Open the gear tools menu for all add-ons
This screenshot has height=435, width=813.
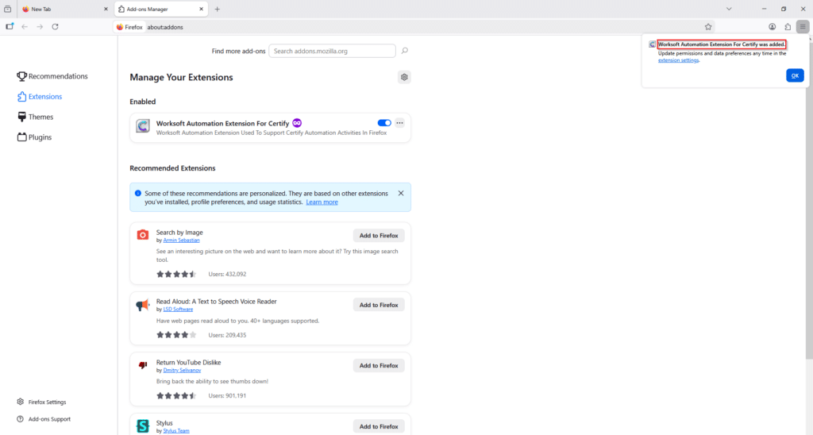coord(404,77)
